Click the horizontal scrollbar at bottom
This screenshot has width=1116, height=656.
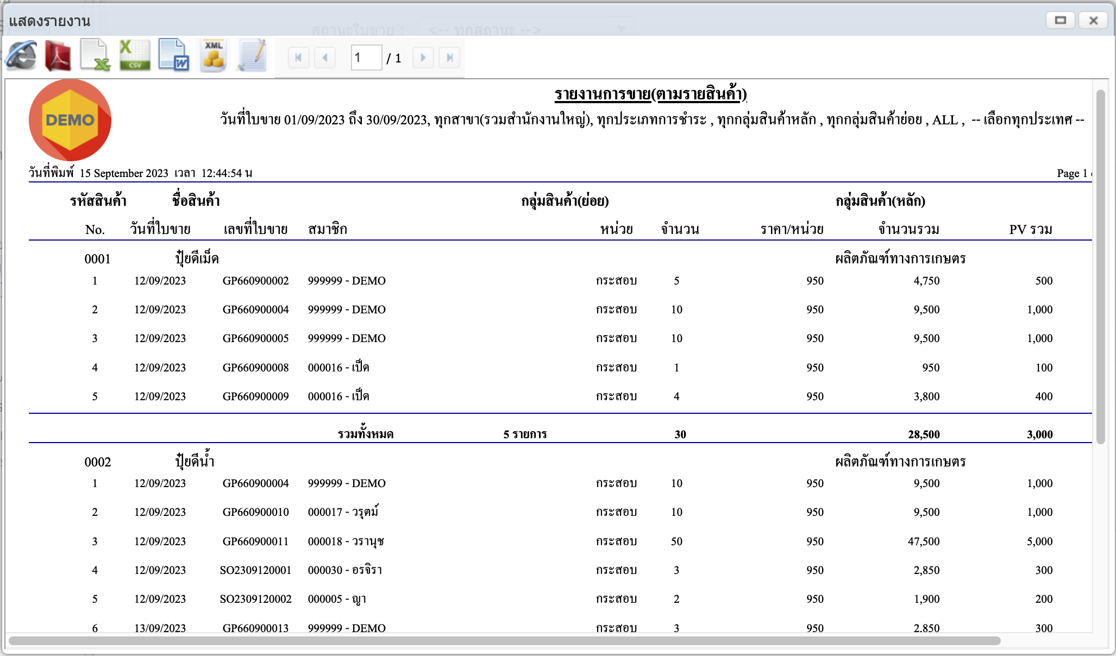click(x=504, y=641)
